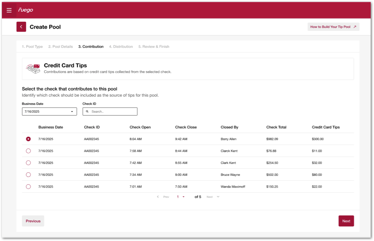Jump to the 5. Review & Finish step
Viewport: 374px width, 241px height.
point(154,47)
